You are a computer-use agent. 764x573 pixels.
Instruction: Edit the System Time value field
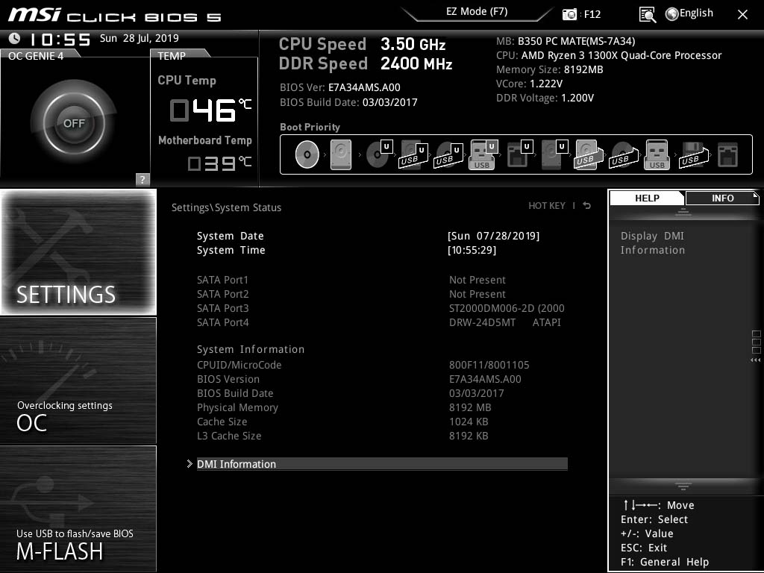[x=472, y=250]
